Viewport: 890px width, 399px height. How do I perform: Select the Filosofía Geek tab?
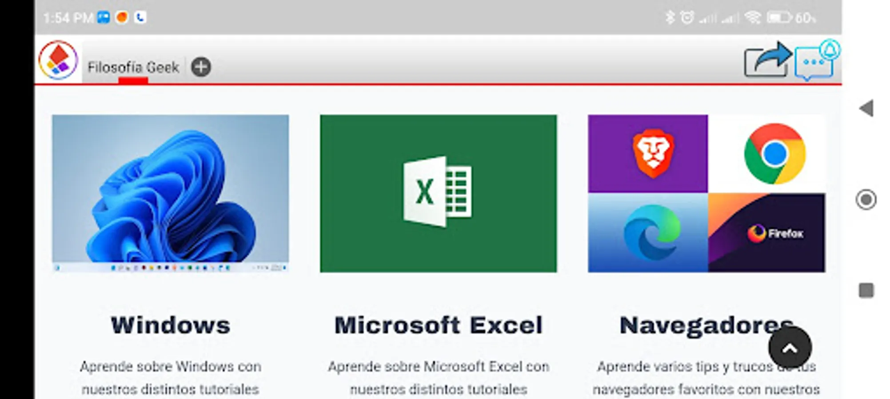click(133, 67)
